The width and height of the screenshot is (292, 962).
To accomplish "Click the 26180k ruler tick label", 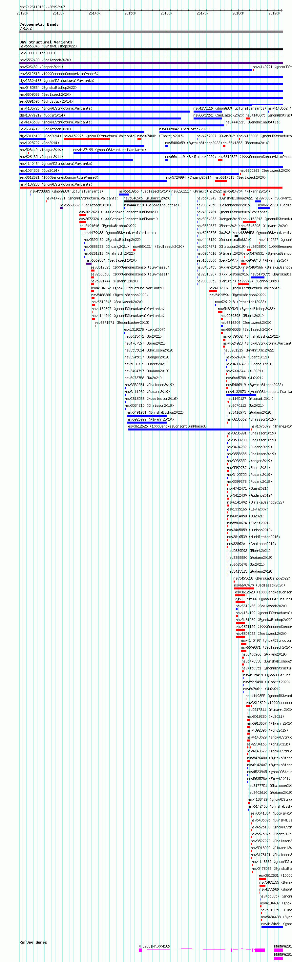I will pyautogui.click(x=239, y=13).
